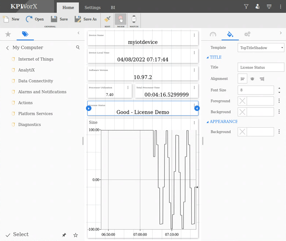Click the title Foreground color swatch

pyautogui.click(x=242, y=101)
